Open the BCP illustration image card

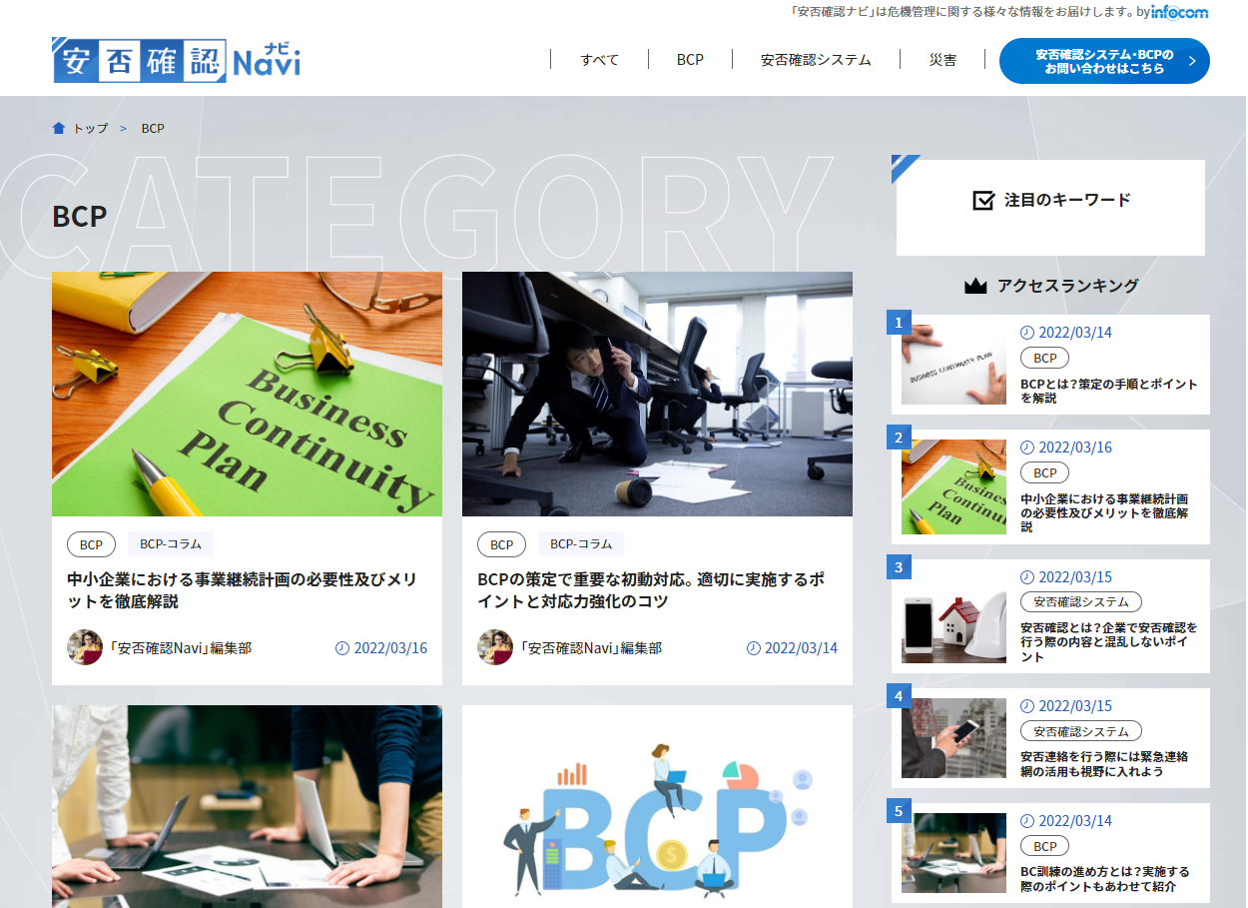tap(657, 806)
